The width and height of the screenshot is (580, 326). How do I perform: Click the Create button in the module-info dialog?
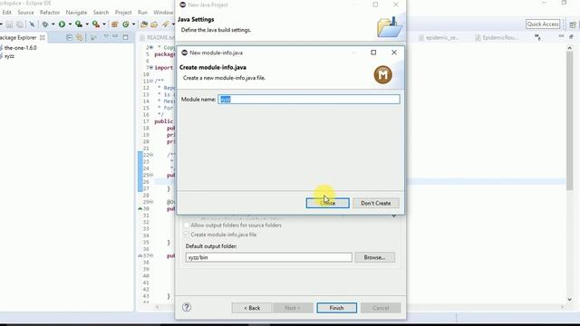click(x=327, y=203)
